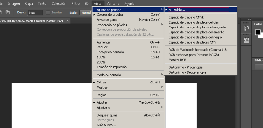Click the black foreground color swatch
The height and width of the screenshot is (128, 263).
click(258, 32)
